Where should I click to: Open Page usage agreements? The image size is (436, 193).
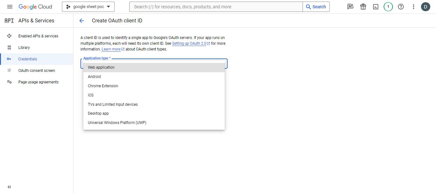37,82
